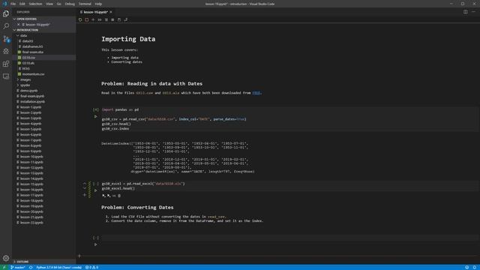Add a cell using notebook toolbar plus
The image size is (480, 270).
[x=93, y=19]
